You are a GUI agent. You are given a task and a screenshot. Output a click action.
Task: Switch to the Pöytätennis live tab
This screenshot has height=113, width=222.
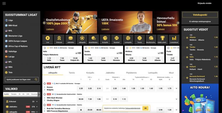coord(131,73)
